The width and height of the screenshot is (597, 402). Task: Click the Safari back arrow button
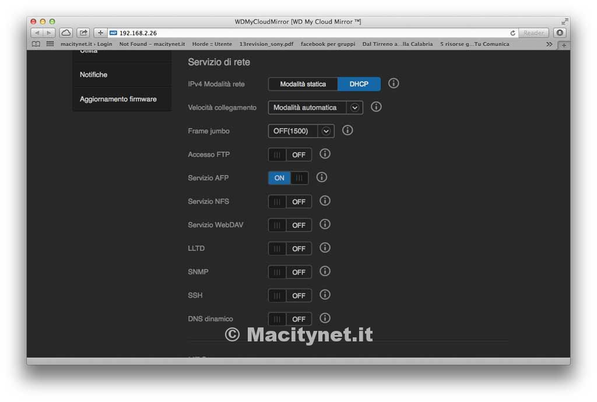point(37,33)
